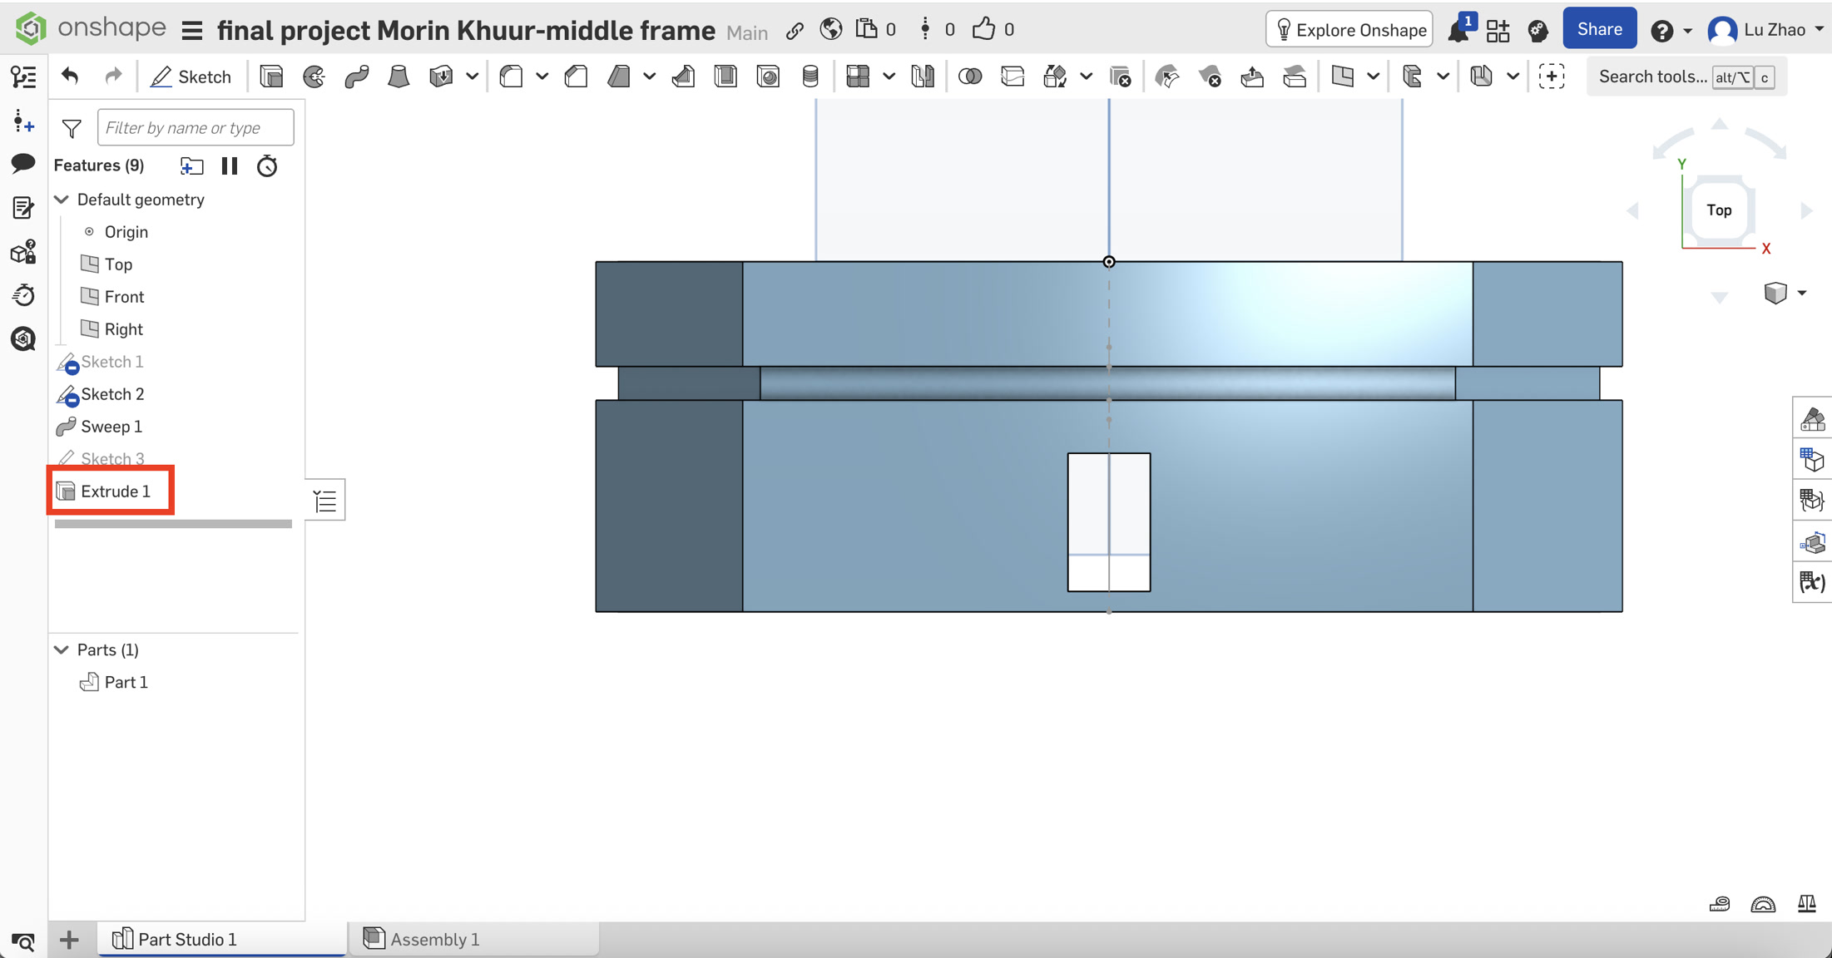Click Explore Onshape button
Image resolution: width=1832 pixels, height=958 pixels.
pyautogui.click(x=1349, y=30)
